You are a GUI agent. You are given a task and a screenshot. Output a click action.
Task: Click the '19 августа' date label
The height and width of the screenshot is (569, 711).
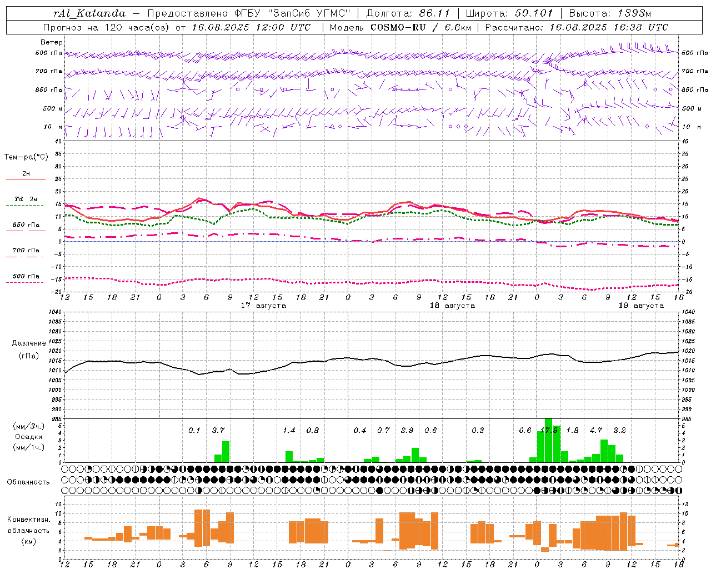[x=641, y=306]
